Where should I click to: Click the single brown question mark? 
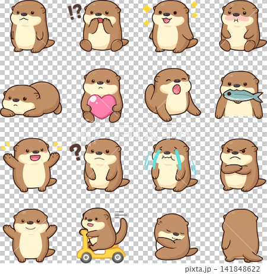[75, 151]
